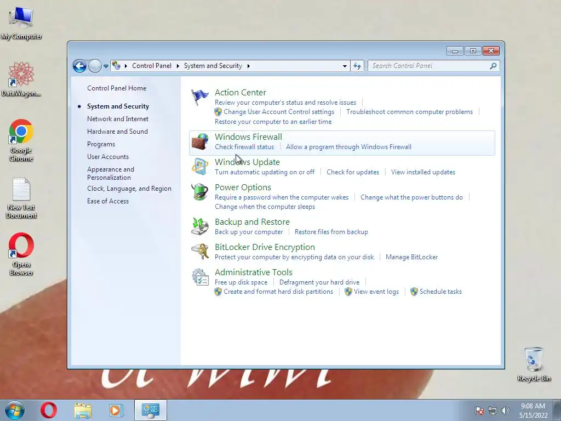Viewport: 561px width, 421px height.
Task: Click the search magnifier icon
Action: pyautogui.click(x=493, y=66)
